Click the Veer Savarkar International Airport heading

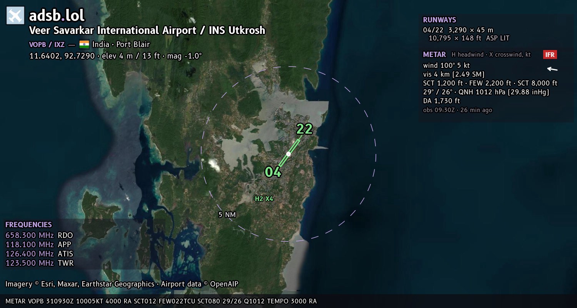147,30
